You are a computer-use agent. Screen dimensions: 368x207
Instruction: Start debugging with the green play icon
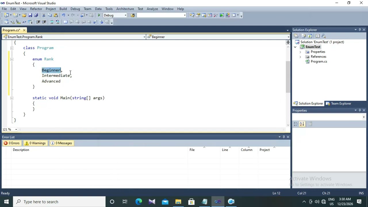click(x=99, y=15)
